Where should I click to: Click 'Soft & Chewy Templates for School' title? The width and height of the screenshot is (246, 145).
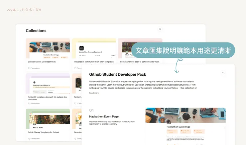point(44,132)
